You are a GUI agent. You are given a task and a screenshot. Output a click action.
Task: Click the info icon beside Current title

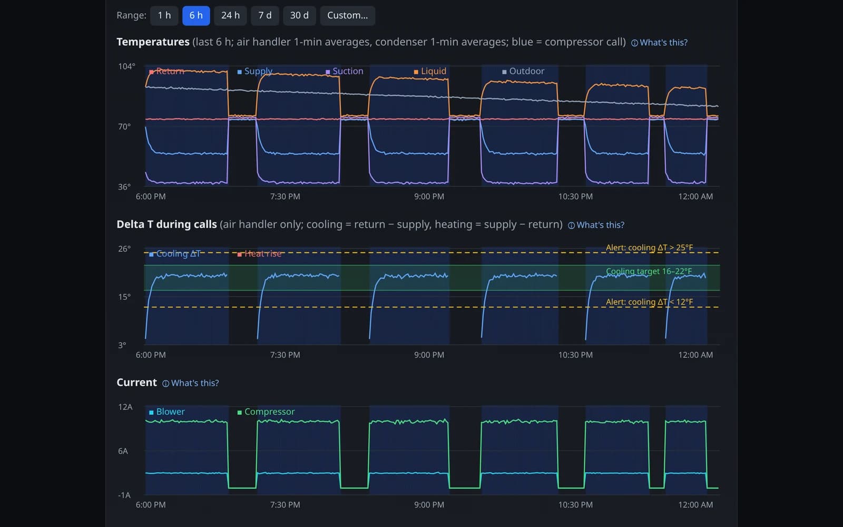(165, 384)
